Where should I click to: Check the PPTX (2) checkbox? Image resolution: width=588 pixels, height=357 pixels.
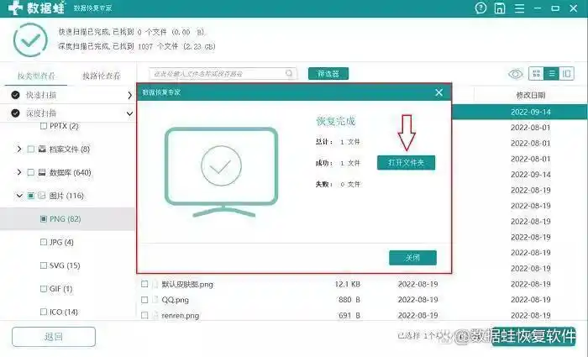[x=44, y=126]
